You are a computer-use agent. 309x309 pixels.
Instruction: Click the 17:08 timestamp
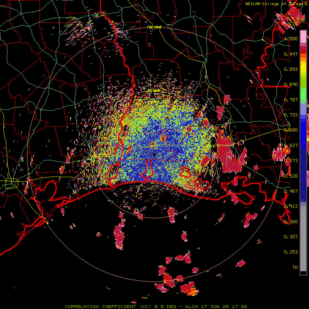(x=240, y=307)
